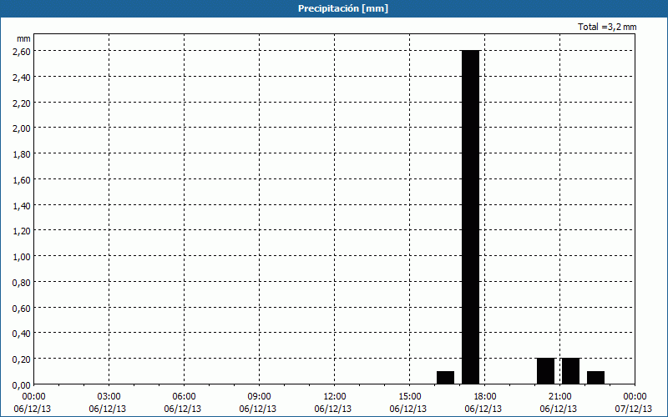The width and height of the screenshot is (668, 417).
Task: Select the 1,00 y-axis value
Action: [x=22, y=257]
